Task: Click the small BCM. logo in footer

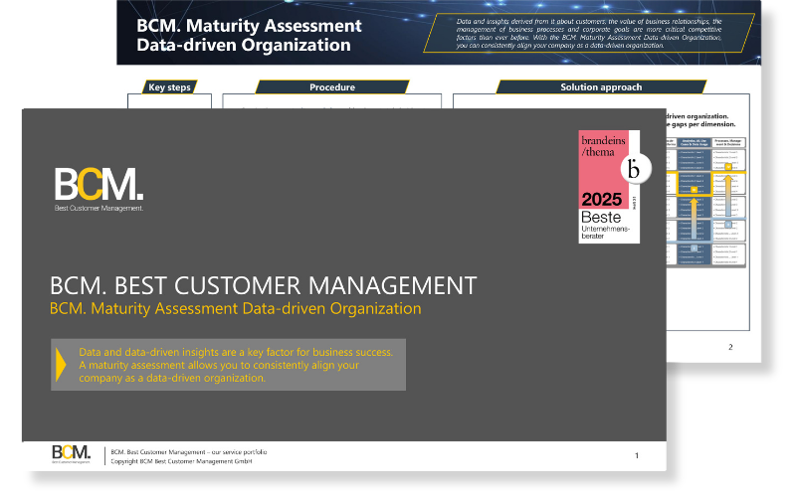Action: 71,454
